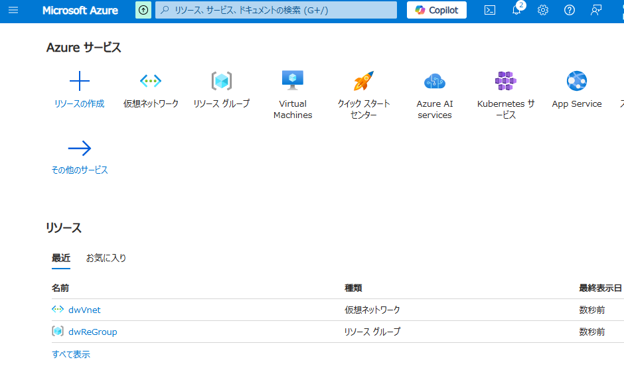624x384 pixels.
Task: Click the Azure AI services label text
Action: tap(435, 109)
